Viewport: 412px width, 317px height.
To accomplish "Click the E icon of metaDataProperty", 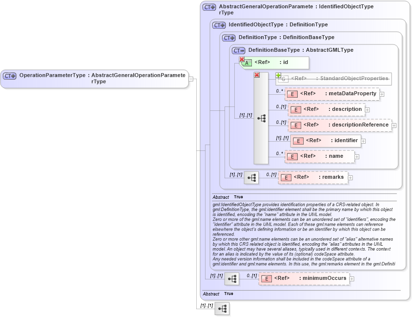I will coord(292,94).
